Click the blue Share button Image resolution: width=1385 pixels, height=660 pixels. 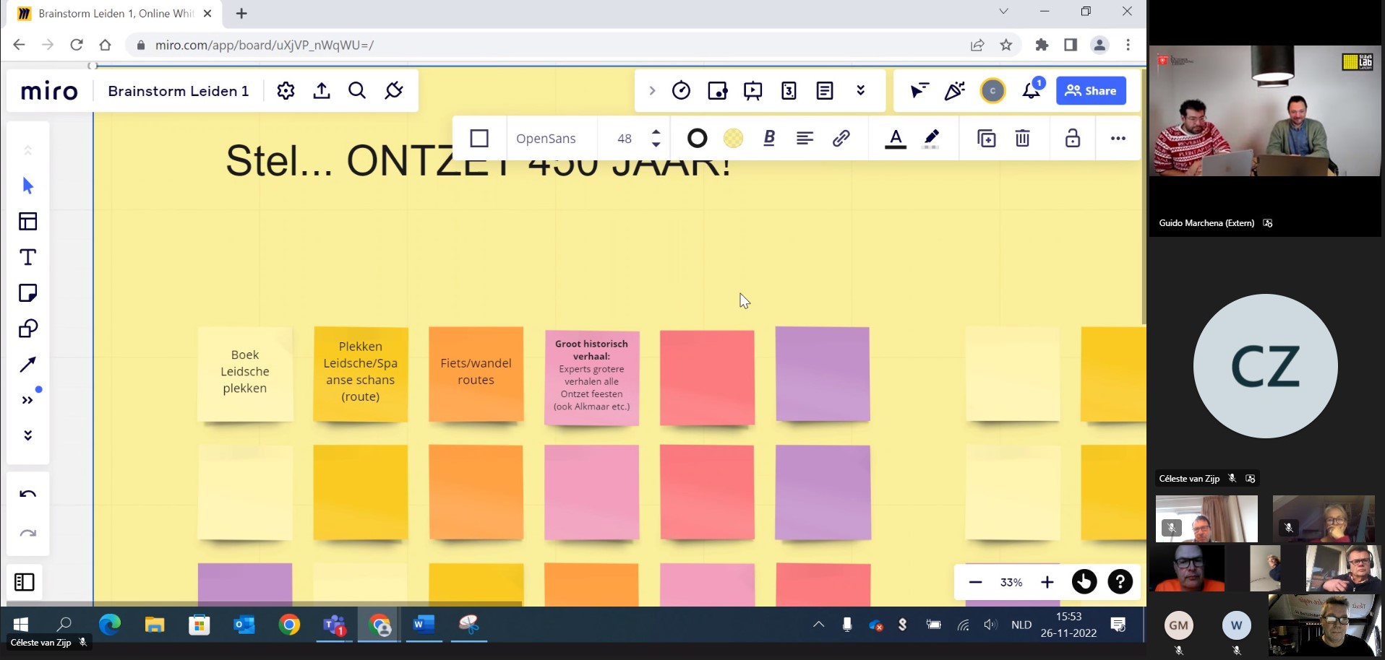pos(1091,91)
